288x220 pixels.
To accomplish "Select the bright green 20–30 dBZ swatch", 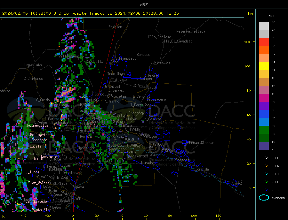I will [264, 130].
